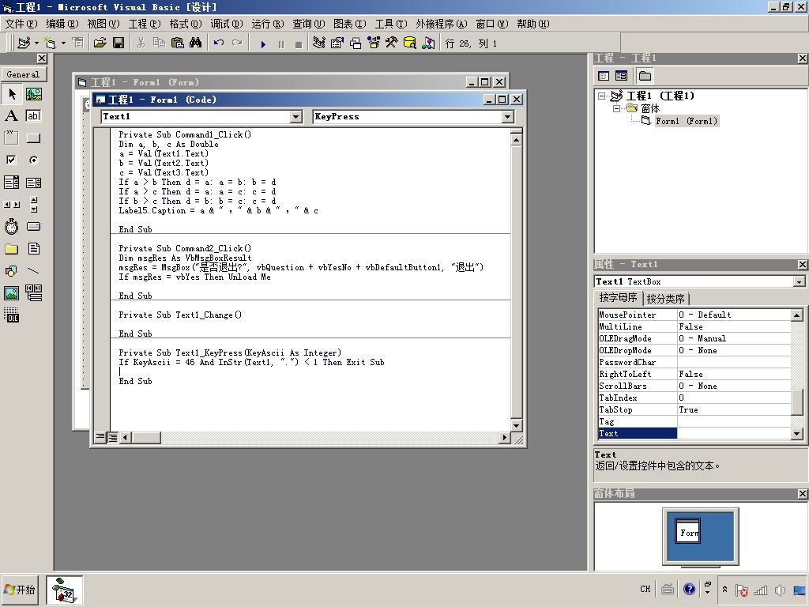The height and width of the screenshot is (607, 809).
Task: Select the ListBox control in toolbox
Action: [33, 183]
